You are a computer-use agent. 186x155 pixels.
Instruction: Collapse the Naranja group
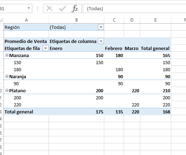(x=7, y=76)
